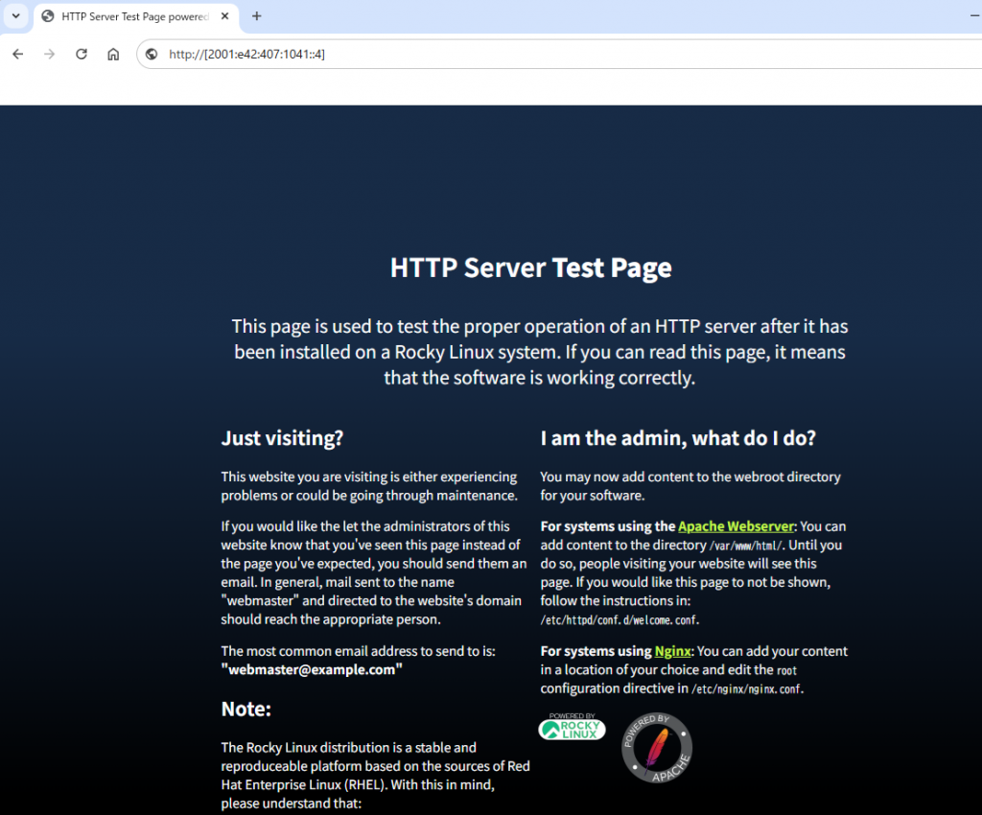This screenshot has height=815, width=982.
Task: Go back using the browser back arrow
Action: tap(18, 55)
